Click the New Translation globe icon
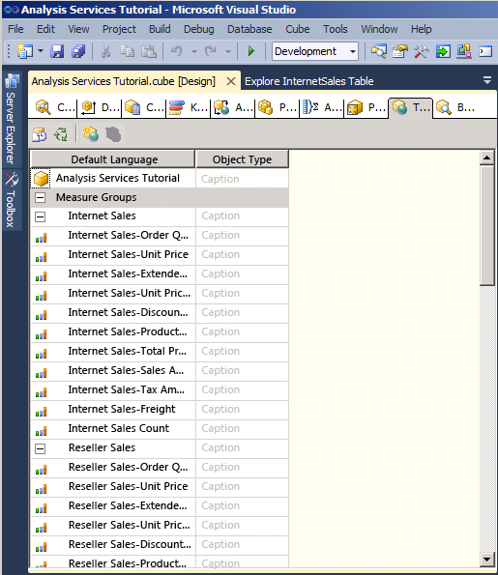498x575 pixels. pyautogui.click(x=91, y=134)
